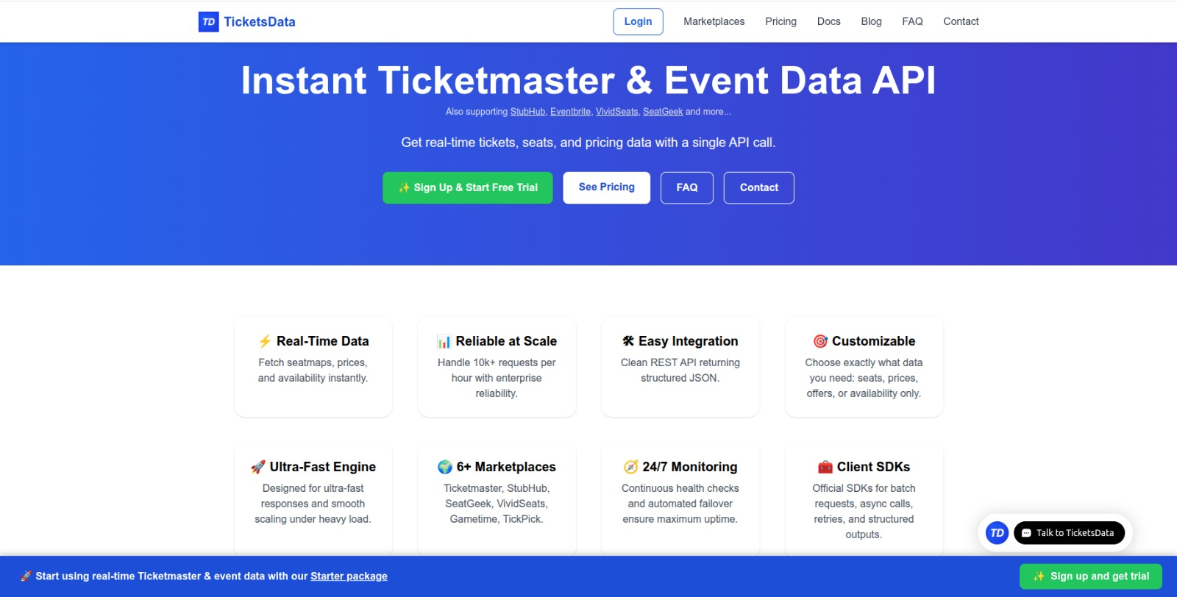The image size is (1177, 597).
Task: Click the target Customizable icon
Action: (x=820, y=341)
